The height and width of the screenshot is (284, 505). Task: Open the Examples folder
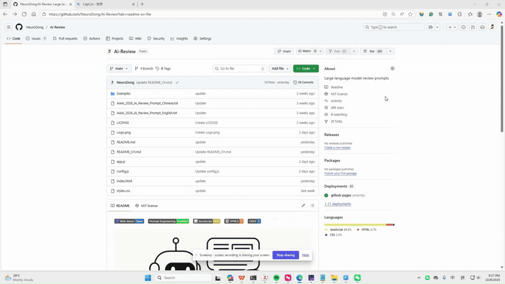(x=124, y=93)
